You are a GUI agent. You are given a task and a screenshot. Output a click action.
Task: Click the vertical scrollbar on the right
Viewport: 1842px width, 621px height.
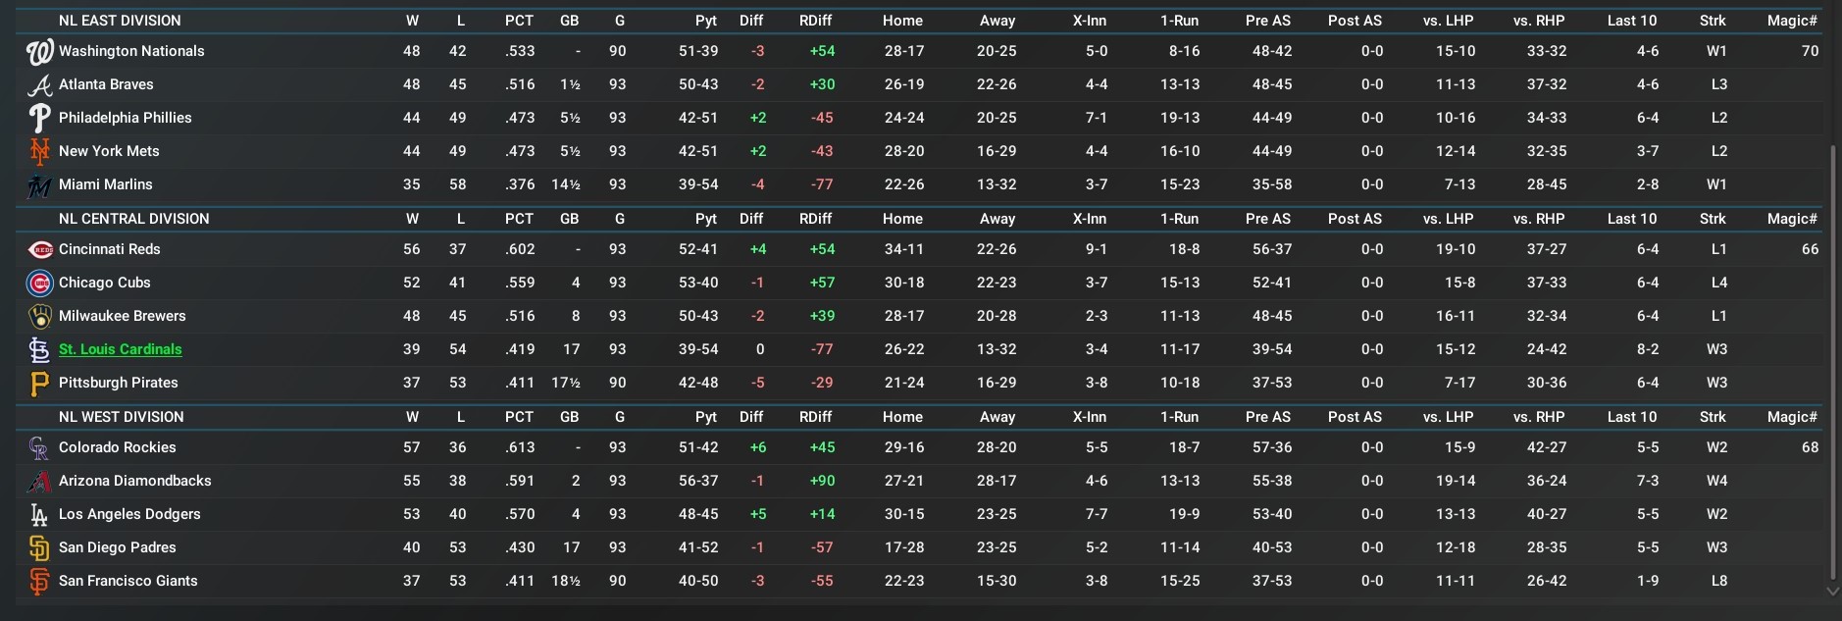tap(1832, 363)
